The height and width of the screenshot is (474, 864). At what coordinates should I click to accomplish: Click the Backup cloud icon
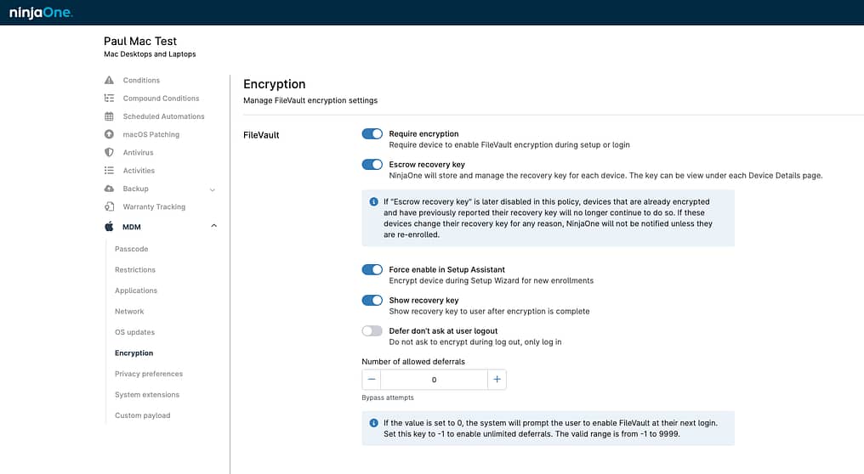[x=109, y=189]
